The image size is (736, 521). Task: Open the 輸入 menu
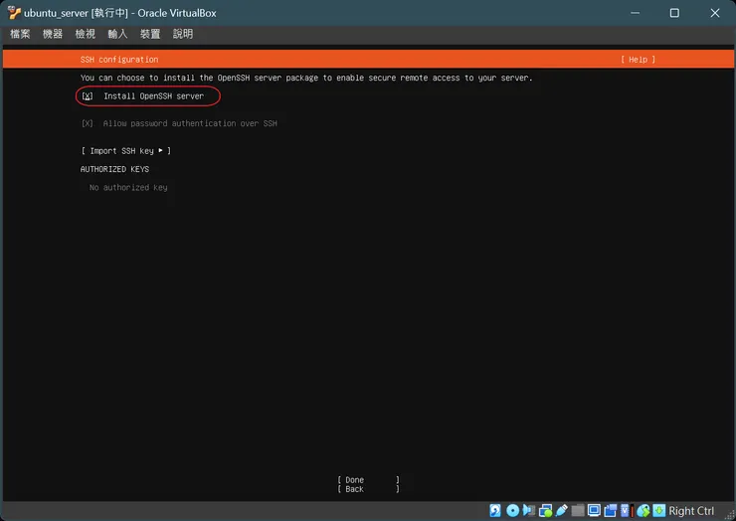click(x=117, y=34)
